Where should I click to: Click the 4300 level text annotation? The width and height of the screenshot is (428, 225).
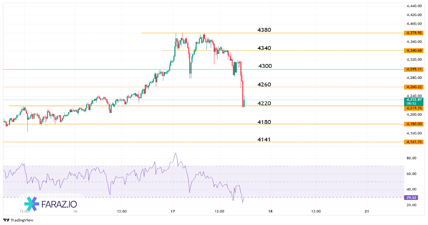point(265,66)
